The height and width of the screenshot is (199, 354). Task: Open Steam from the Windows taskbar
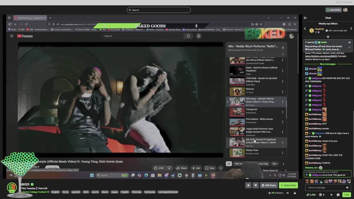[173, 175]
